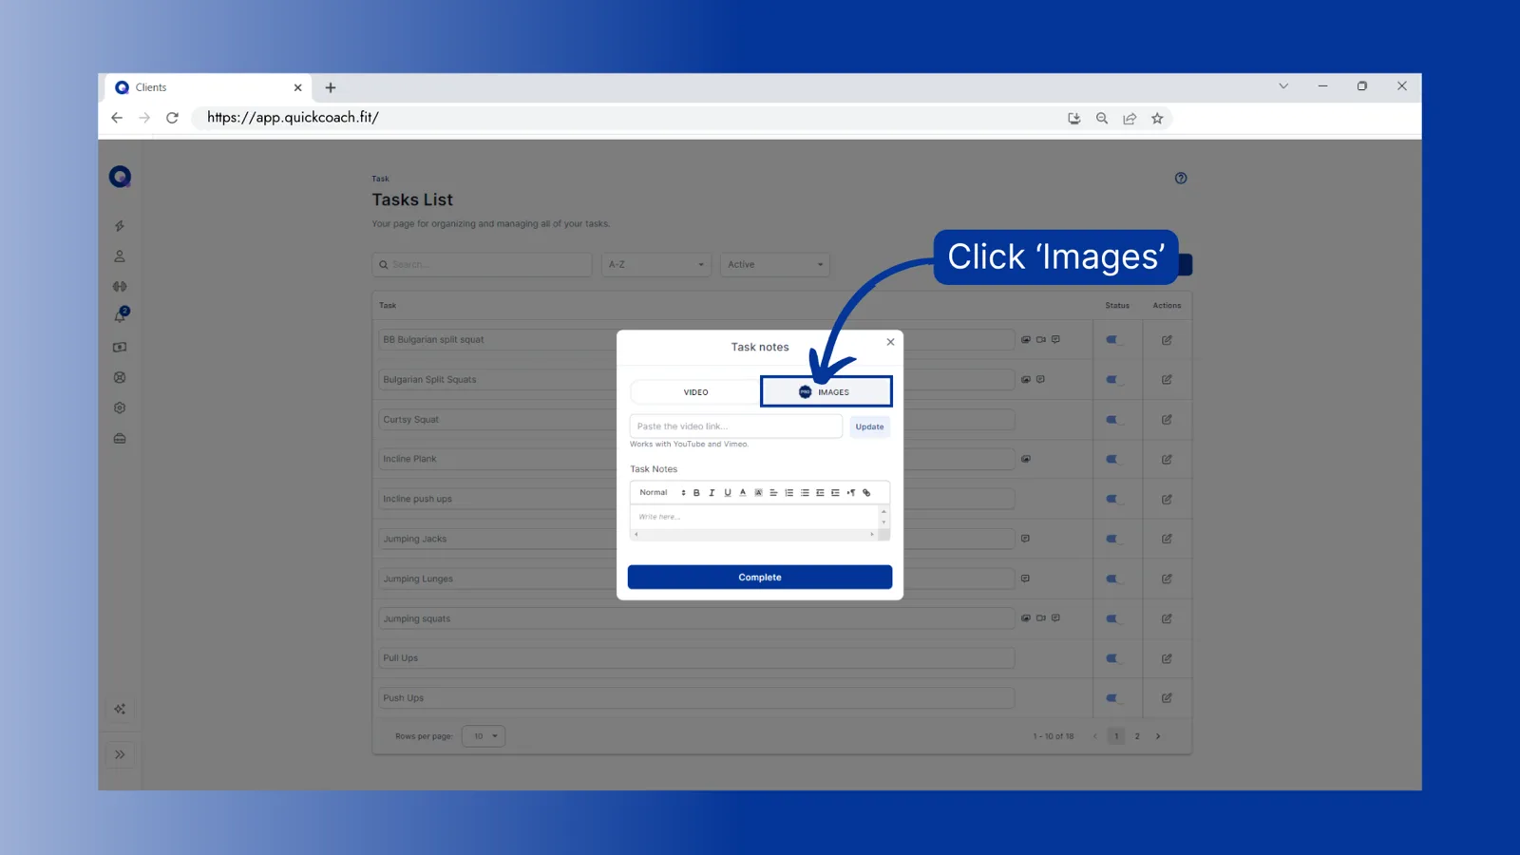The height and width of the screenshot is (855, 1520).
Task: Edit the Push Ups task
Action: click(x=1167, y=698)
